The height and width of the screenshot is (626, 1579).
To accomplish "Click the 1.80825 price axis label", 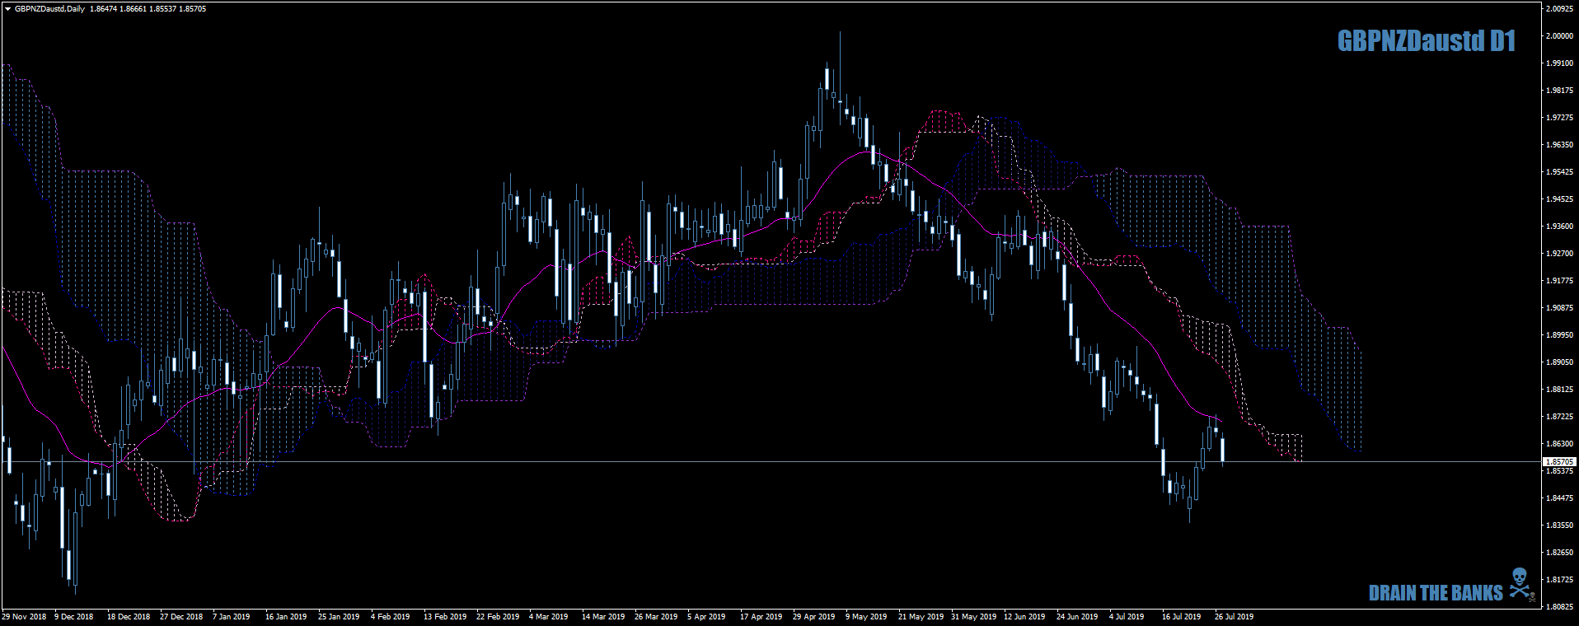I will (1559, 607).
